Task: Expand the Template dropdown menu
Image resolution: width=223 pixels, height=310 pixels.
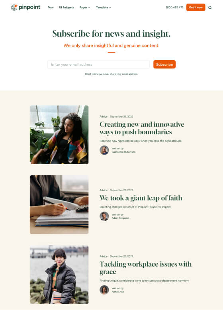Action: pos(104,8)
